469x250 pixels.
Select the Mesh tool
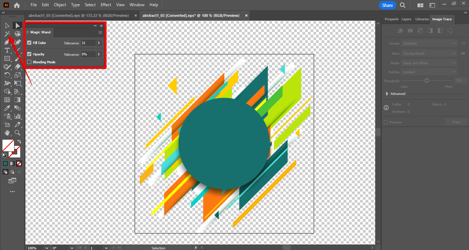pos(7,100)
